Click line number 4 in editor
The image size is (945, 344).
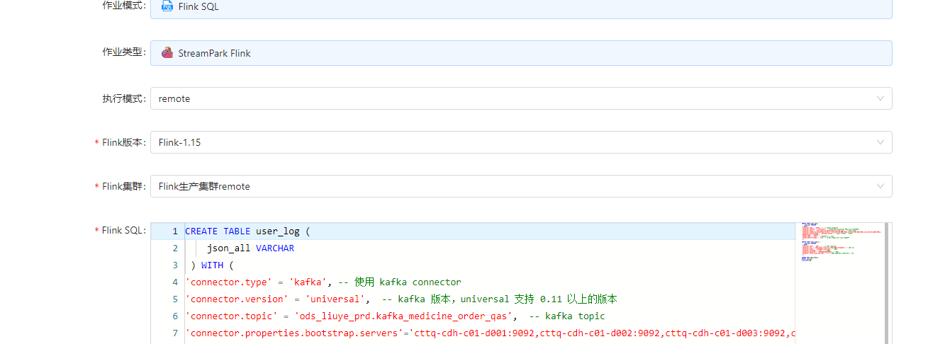pos(174,282)
